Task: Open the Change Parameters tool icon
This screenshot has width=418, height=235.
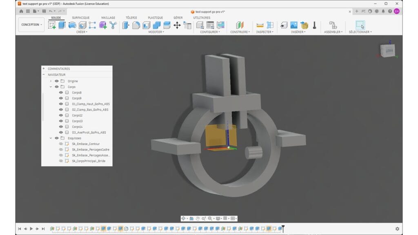Action: (x=187, y=25)
